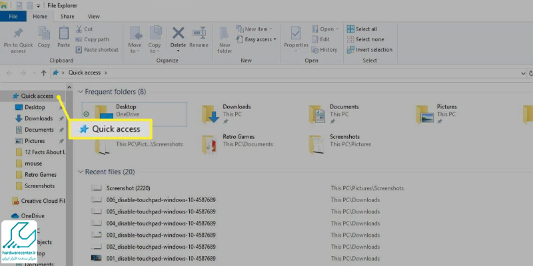Click History in the Open group
The width and height of the screenshot is (533, 266).
(x=324, y=49)
